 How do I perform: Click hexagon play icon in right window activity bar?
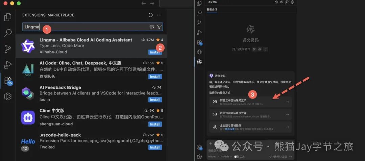(x=199, y=52)
